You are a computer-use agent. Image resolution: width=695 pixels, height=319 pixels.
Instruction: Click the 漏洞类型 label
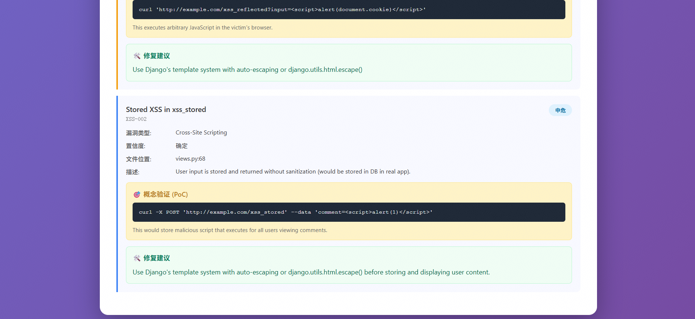click(x=138, y=133)
